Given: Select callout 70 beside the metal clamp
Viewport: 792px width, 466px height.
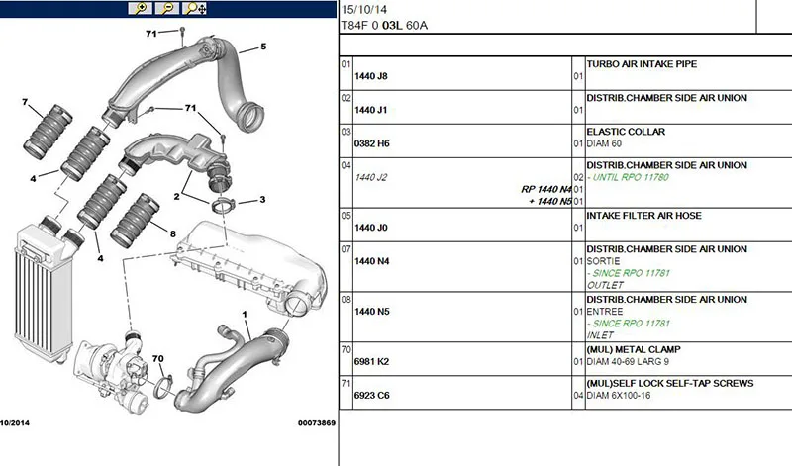Looking at the screenshot, I should click(158, 359).
